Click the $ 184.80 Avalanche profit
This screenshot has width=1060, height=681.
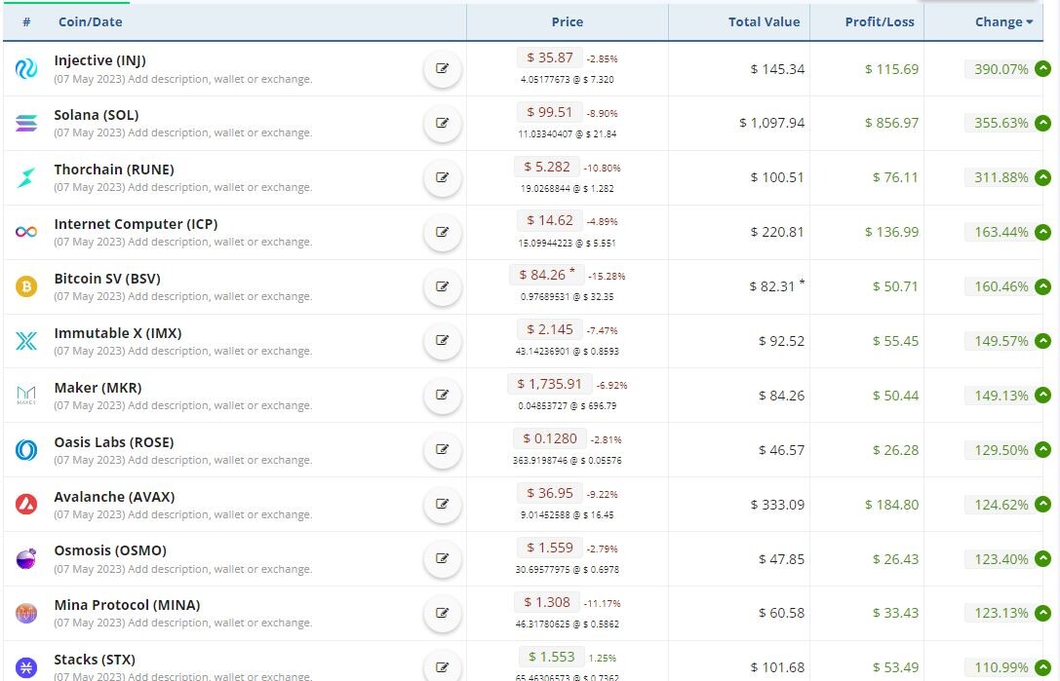pyautogui.click(x=891, y=505)
